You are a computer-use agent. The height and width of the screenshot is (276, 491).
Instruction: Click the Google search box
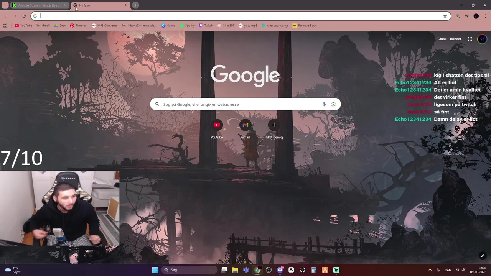[x=245, y=104]
